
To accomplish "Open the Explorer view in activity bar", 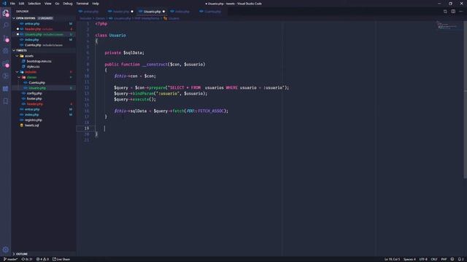I will [x=6, y=13].
